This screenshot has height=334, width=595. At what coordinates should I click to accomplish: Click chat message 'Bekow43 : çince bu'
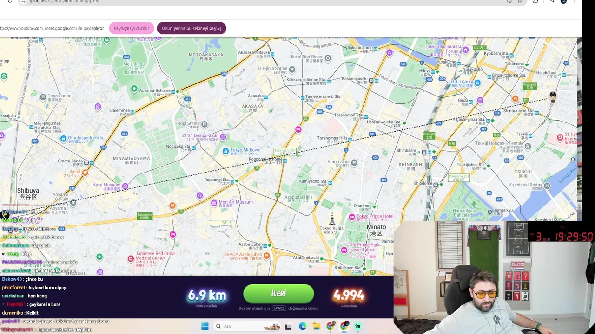click(x=22, y=279)
